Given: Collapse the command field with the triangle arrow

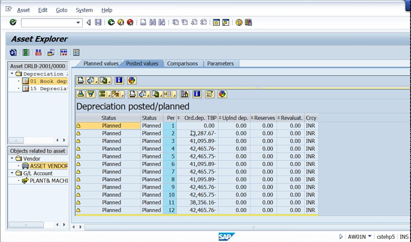Looking at the screenshot, I should pos(89,22).
